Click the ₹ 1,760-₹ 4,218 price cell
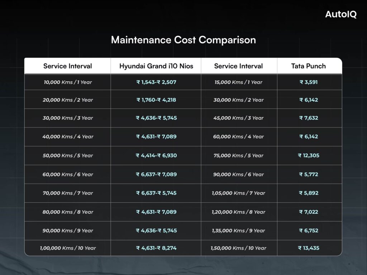The image size is (367, 275). click(156, 100)
